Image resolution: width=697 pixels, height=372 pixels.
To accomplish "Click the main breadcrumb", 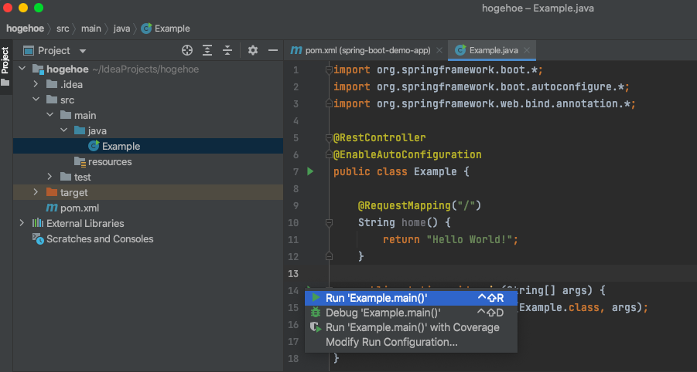I will (x=91, y=29).
